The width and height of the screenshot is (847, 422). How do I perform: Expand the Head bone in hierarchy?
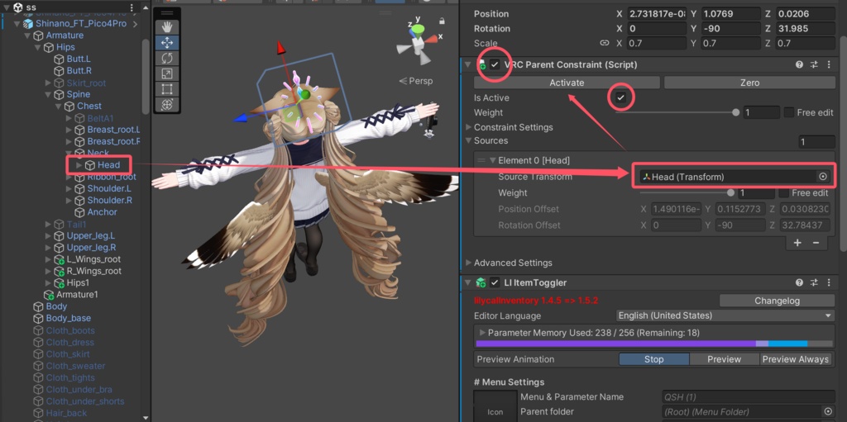pyautogui.click(x=79, y=165)
